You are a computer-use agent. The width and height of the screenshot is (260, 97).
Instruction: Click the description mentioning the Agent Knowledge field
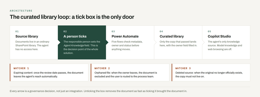(82, 47)
